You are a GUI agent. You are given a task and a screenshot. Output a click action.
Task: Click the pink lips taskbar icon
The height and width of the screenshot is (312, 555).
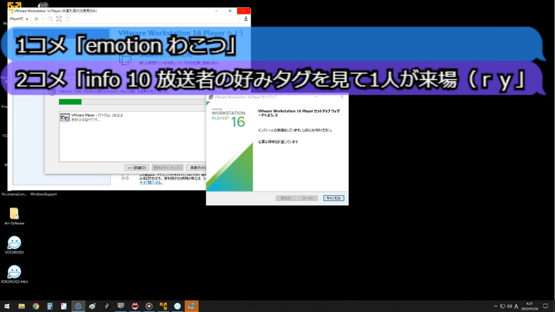(x=135, y=306)
